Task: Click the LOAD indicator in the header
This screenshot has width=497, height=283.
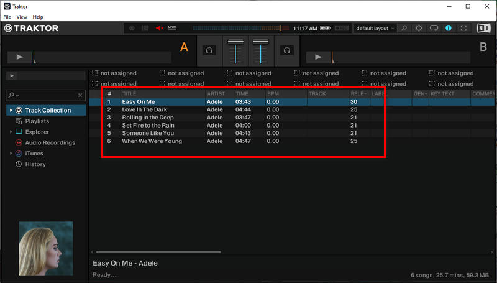Action: (172, 28)
